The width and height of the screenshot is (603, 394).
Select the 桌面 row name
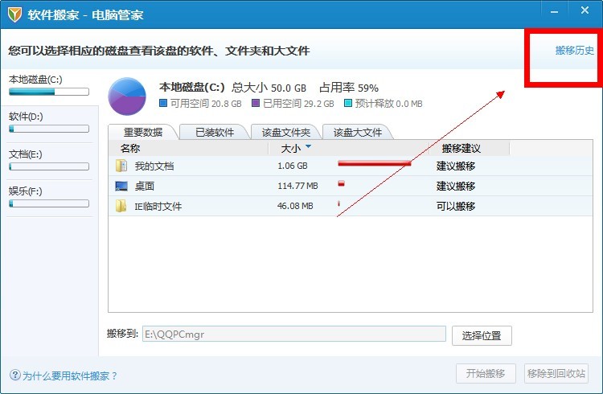coord(145,187)
